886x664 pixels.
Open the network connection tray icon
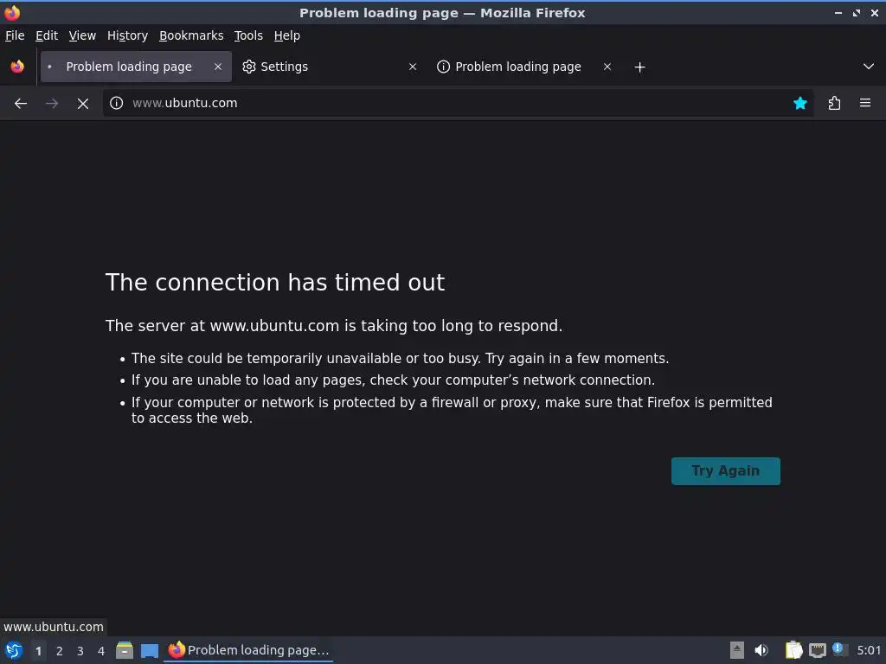pyautogui.click(x=817, y=650)
